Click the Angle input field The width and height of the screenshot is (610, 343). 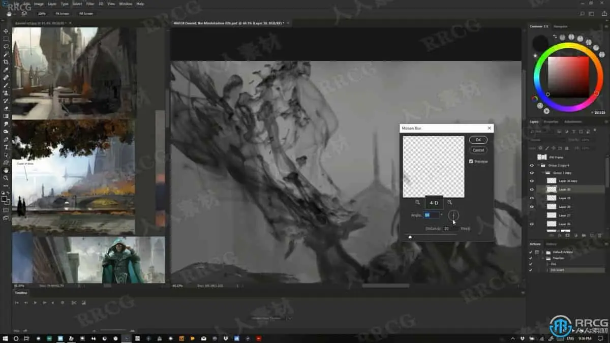pos(432,215)
